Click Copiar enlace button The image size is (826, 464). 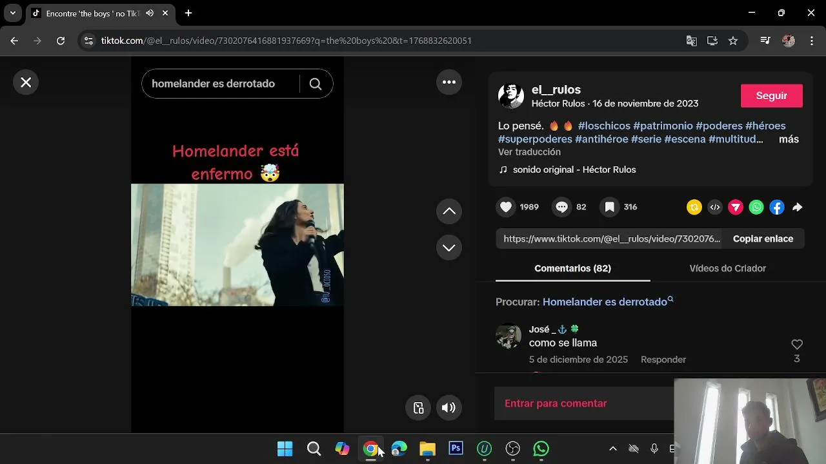[x=763, y=238]
